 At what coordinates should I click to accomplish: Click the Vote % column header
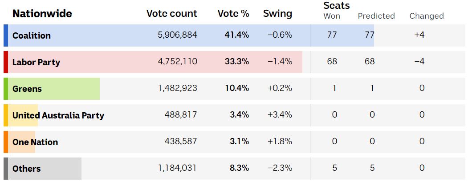[x=233, y=14]
